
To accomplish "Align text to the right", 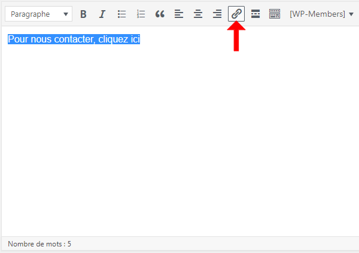I will tap(217, 14).
